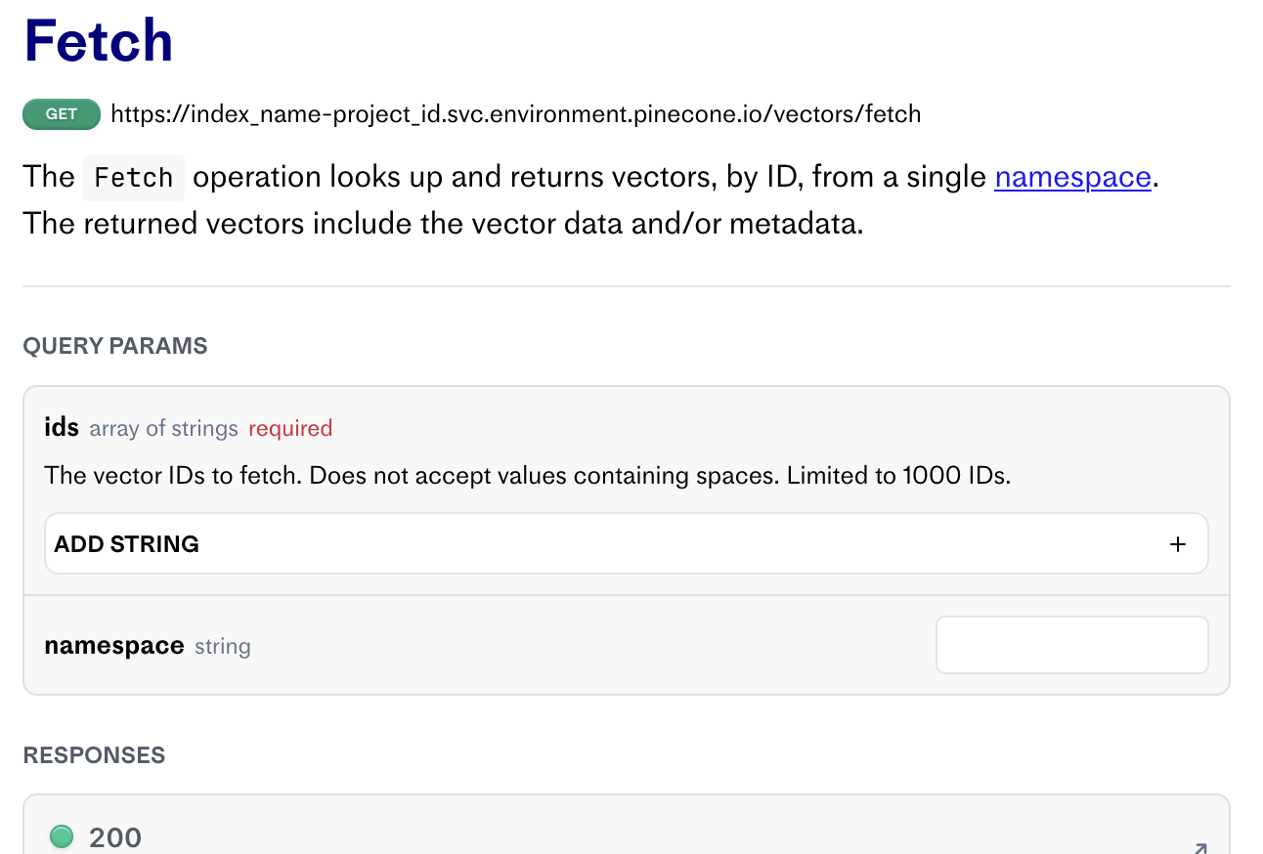Click the pinecone.io vectors/fetch endpoint URL
1263x854 pixels.
click(x=515, y=114)
